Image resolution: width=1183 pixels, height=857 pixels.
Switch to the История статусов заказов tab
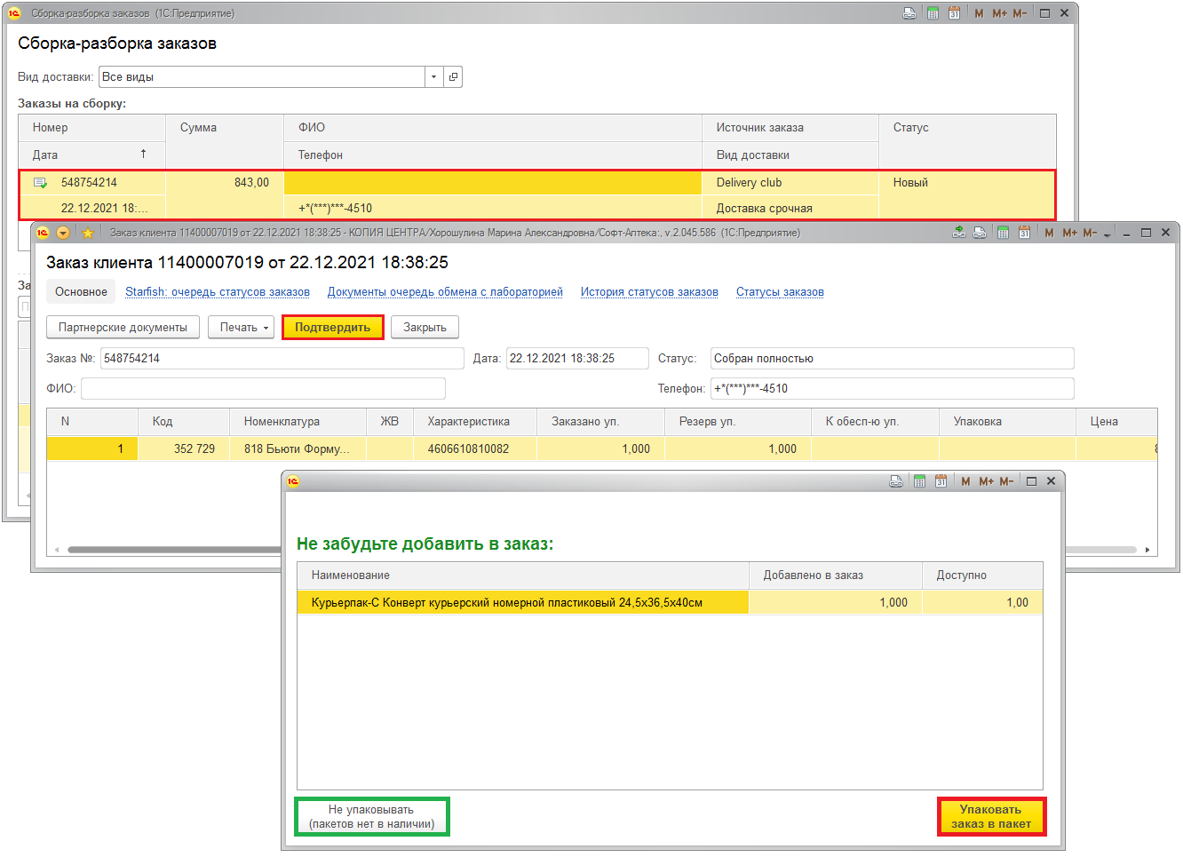[649, 292]
